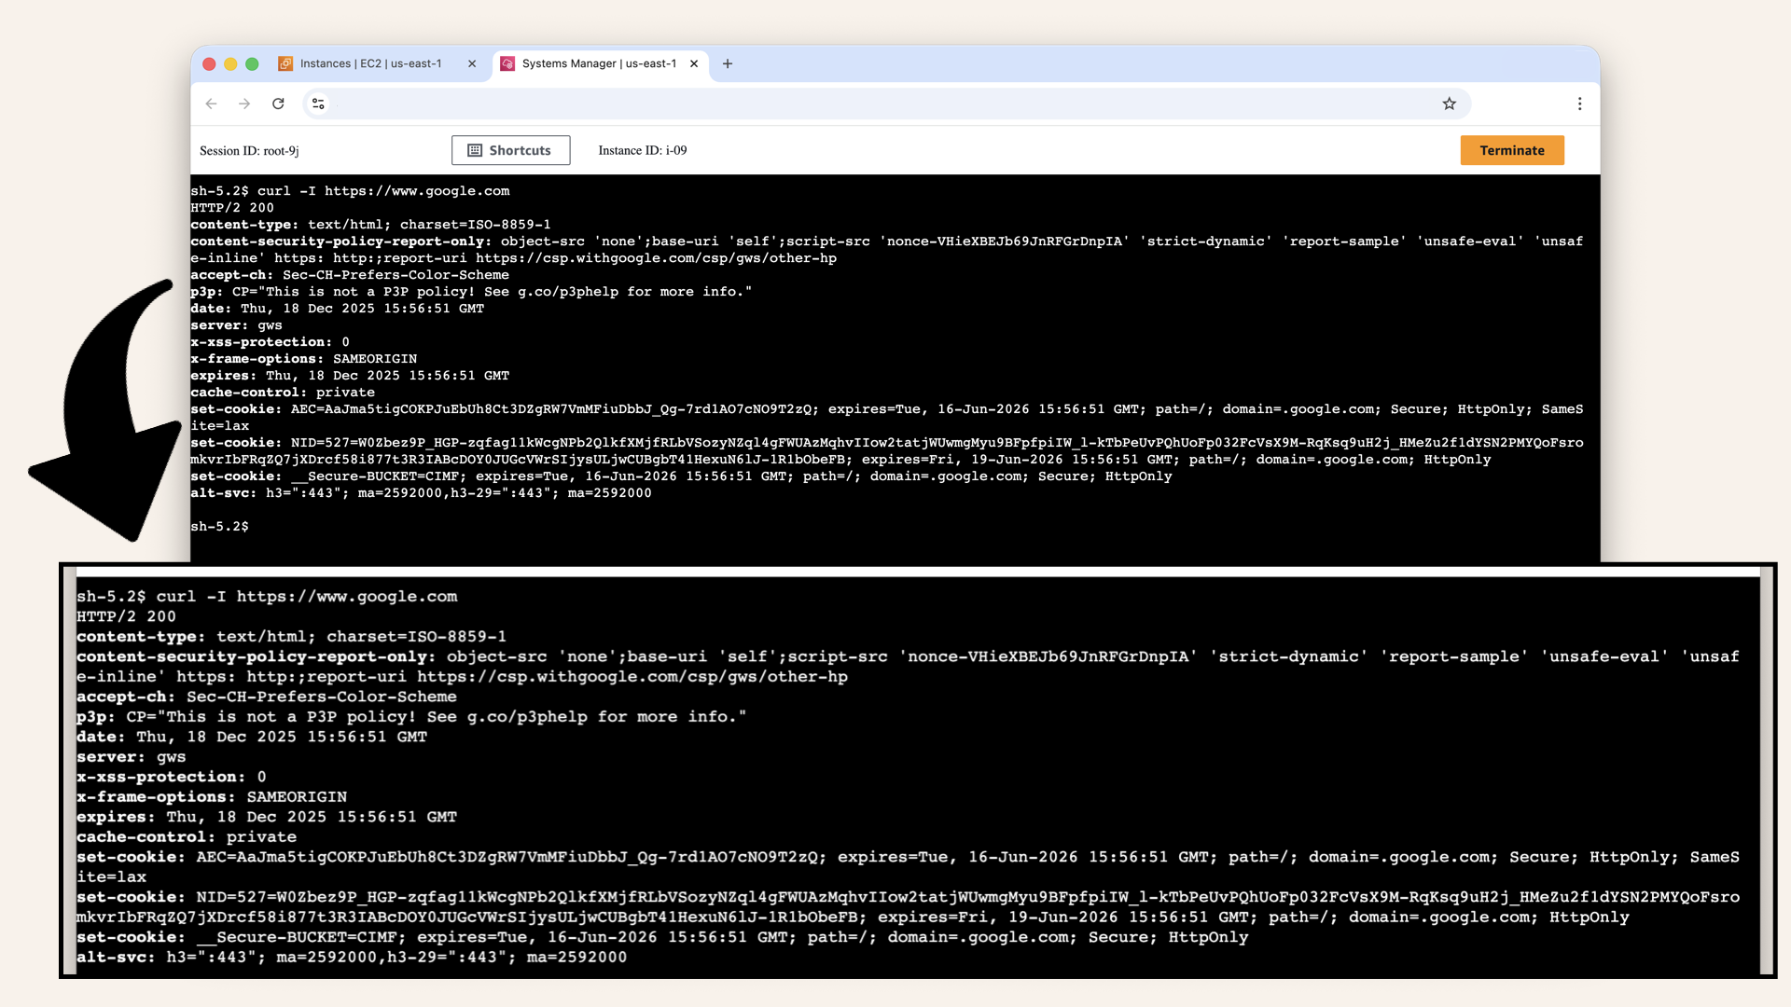The height and width of the screenshot is (1007, 1791).
Task: Open Chrome's three-dot overflow menu
Action: point(1580,103)
